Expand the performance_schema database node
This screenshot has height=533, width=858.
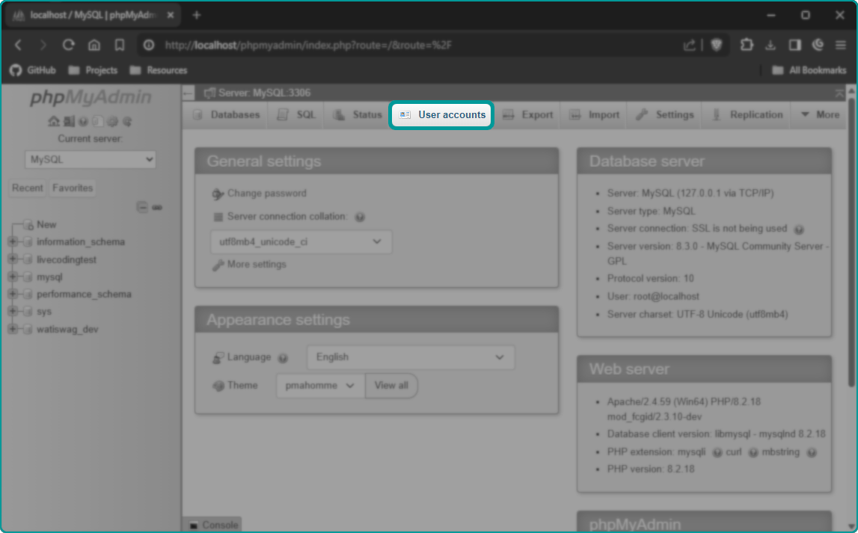pos(13,294)
